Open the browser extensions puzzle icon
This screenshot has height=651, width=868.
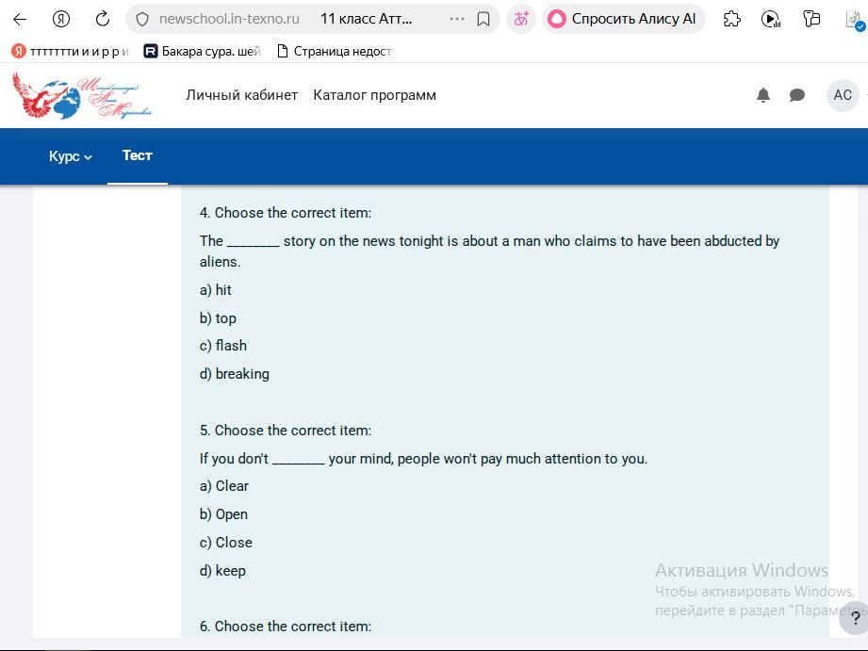732,20
